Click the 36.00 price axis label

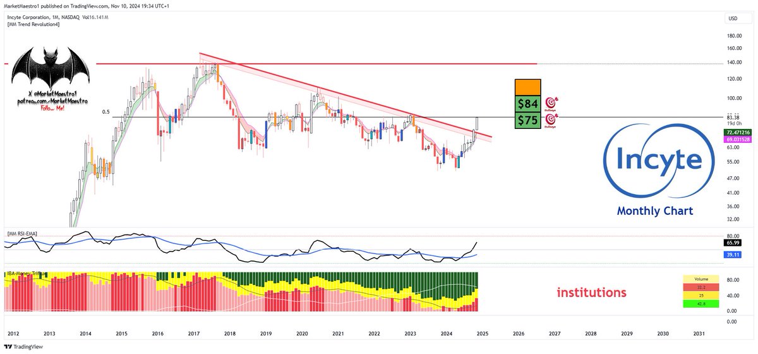pos(733,207)
